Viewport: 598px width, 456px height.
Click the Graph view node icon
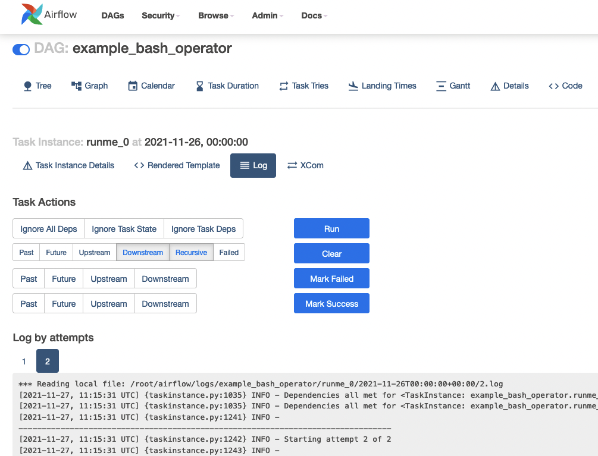coord(76,86)
